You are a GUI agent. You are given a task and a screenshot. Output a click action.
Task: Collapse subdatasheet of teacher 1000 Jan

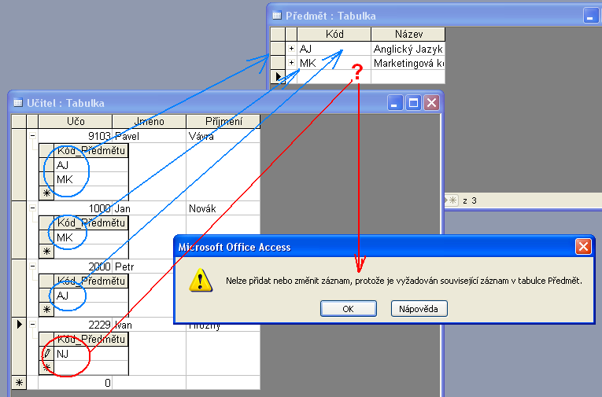32,208
